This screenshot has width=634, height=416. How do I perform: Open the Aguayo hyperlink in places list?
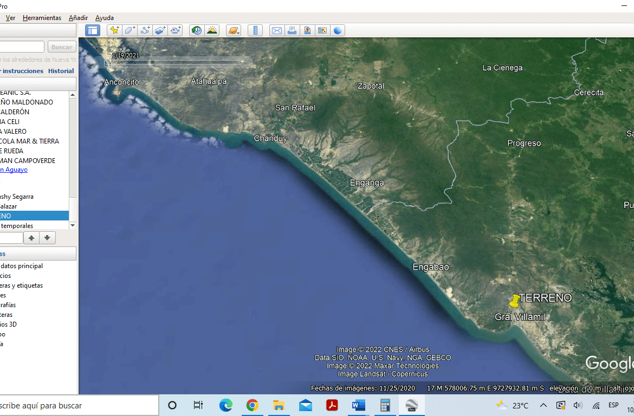(14, 170)
